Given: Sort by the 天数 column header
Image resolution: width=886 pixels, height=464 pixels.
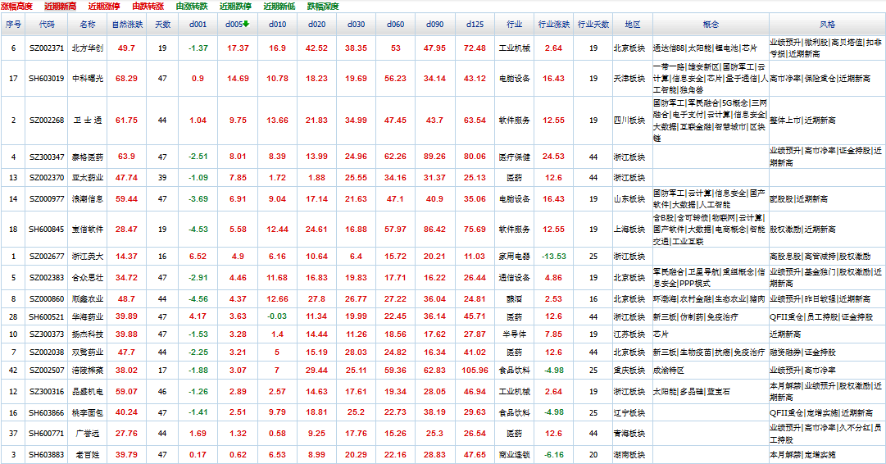Looking at the screenshot, I should (x=163, y=25).
